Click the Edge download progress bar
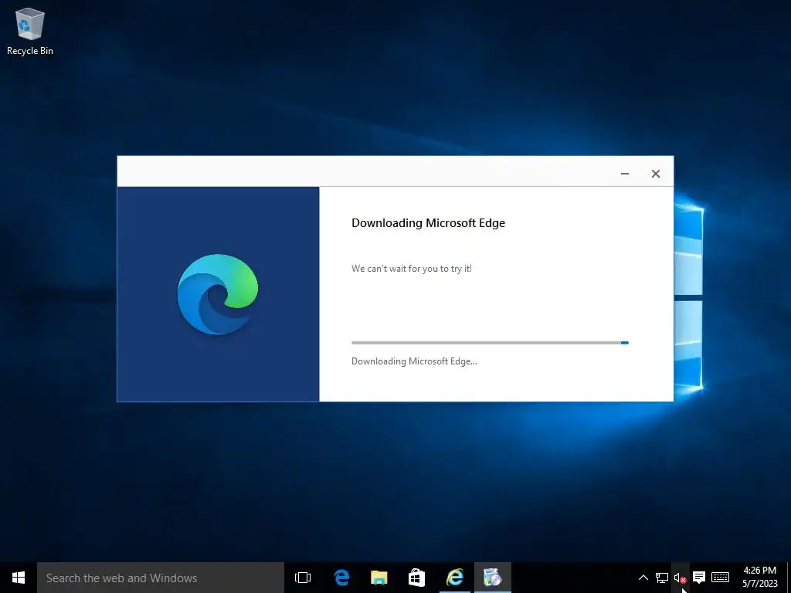 pyautogui.click(x=490, y=343)
